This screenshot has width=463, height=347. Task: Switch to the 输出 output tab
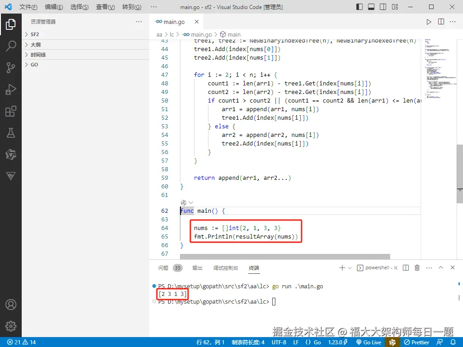[197, 268]
